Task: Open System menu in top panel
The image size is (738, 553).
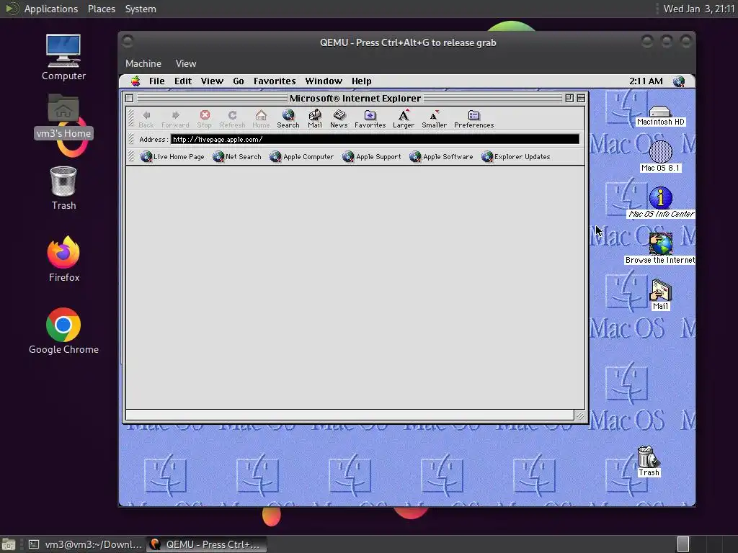Action: [141, 9]
